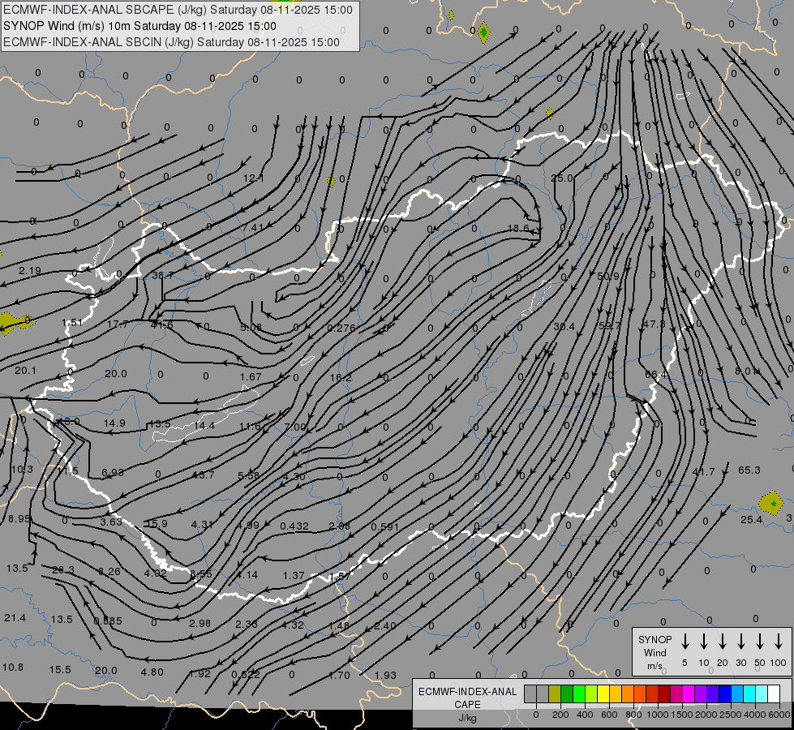Click the map value 28.3
794x730 pixels.
(x=64, y=570)
